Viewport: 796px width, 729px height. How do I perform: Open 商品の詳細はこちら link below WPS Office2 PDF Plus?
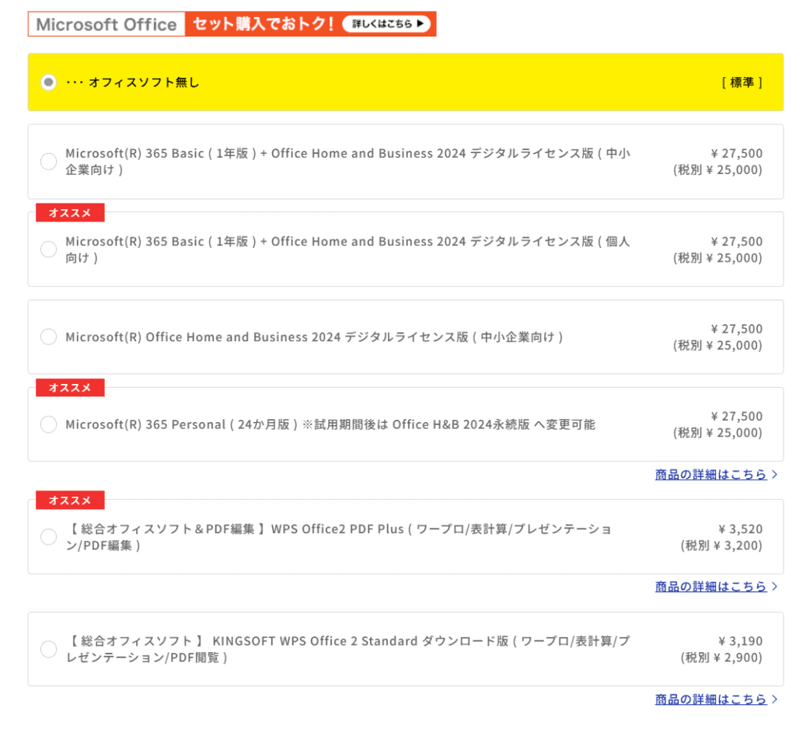click(710, 587)
